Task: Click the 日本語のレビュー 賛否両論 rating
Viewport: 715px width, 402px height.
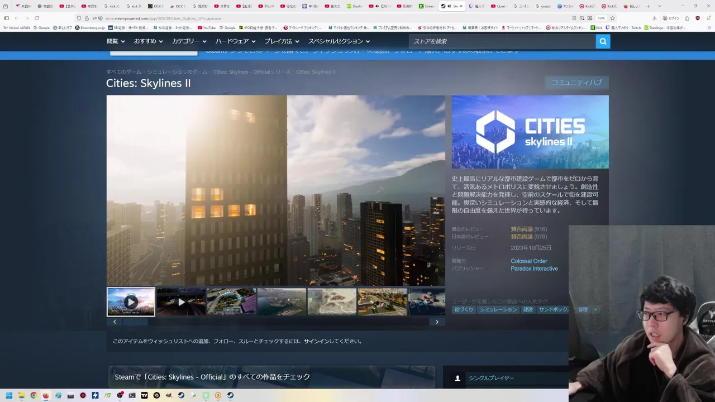Action: click(x=522, y=237)
